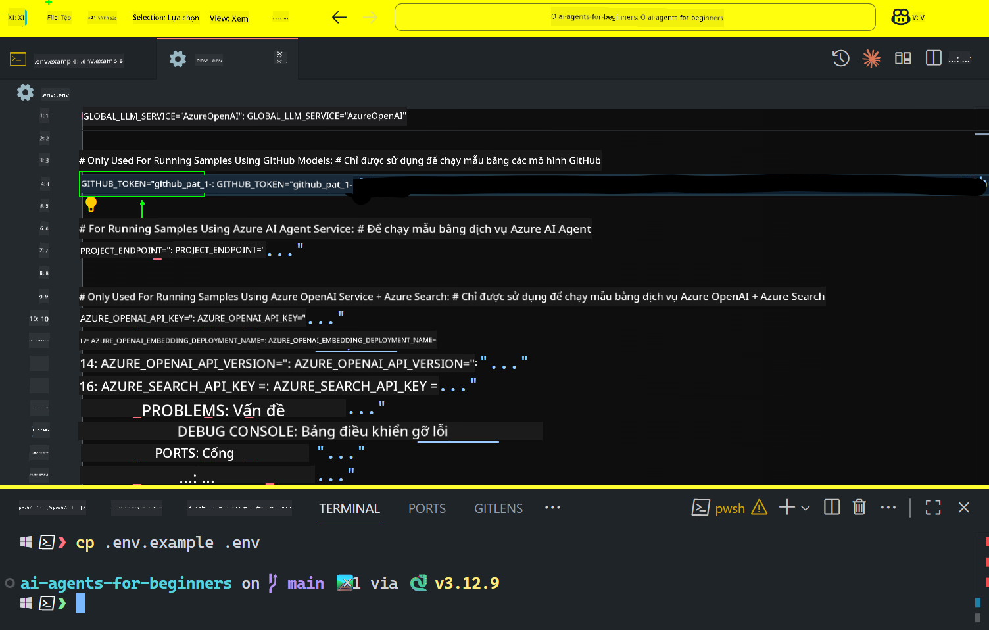Click the GITHUB_TOKEN line

click(216, 184)
